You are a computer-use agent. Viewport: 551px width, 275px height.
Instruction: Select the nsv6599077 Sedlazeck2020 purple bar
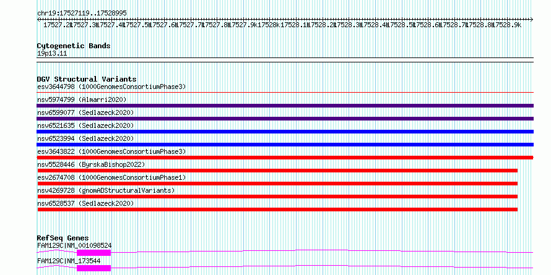[285, 119]
